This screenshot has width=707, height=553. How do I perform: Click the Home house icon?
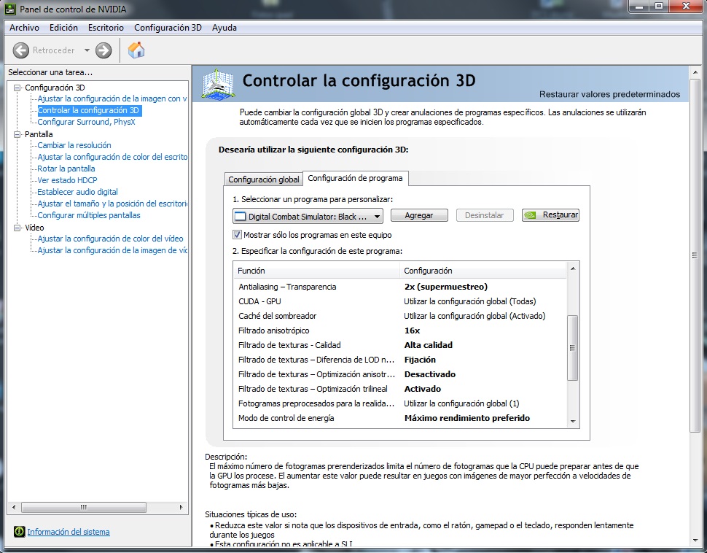[x=136, y=50]
